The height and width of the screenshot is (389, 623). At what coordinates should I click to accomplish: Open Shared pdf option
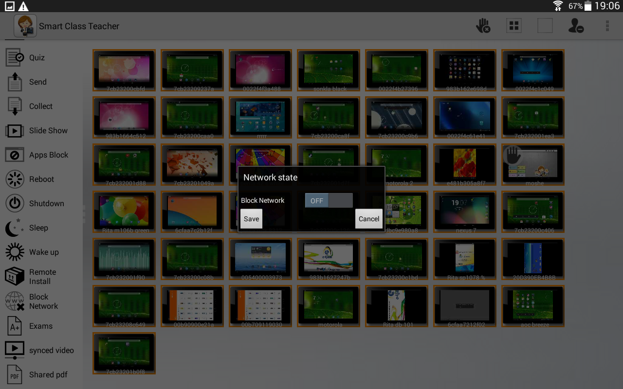48,374
